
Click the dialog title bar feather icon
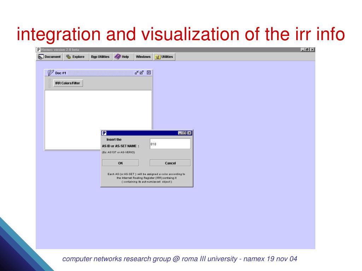coord(104,133)
